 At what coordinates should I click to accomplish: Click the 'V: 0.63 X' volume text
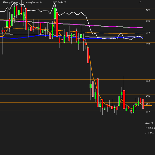pyautogui.click(x=150, y=128)
